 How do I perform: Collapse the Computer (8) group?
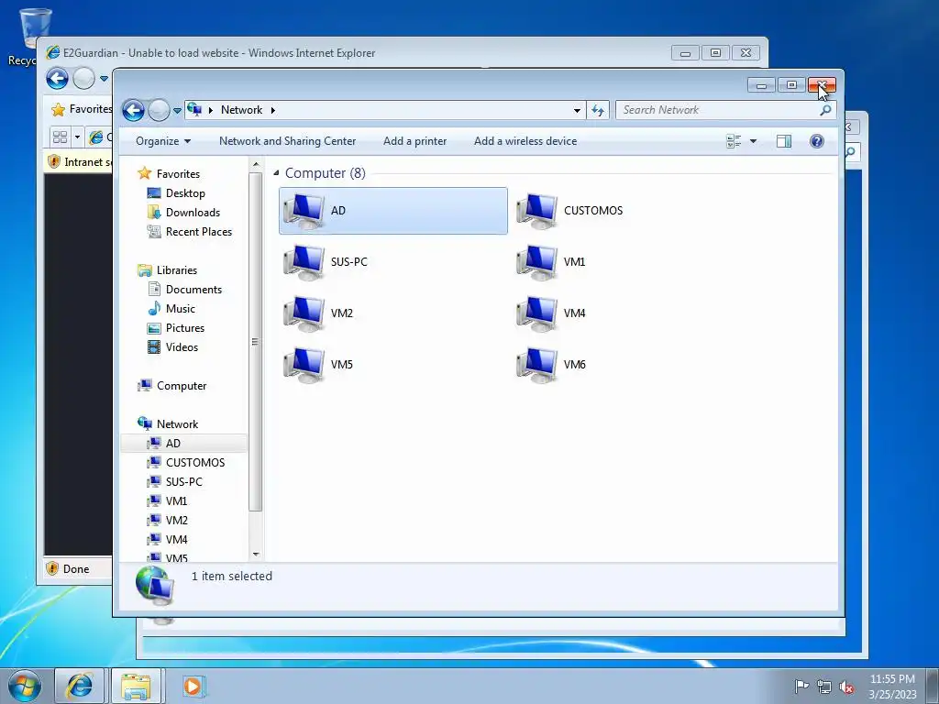tap(276, 173)
